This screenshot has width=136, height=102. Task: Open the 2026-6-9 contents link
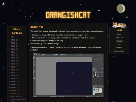coord(15,58)
